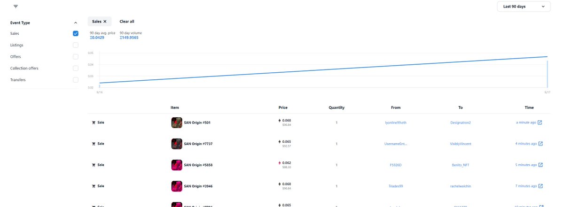Image resolution: width=564 pixels, height=207 pixels.
Task: Enable the Collection offers checkbox
Action: click(75, 68)
